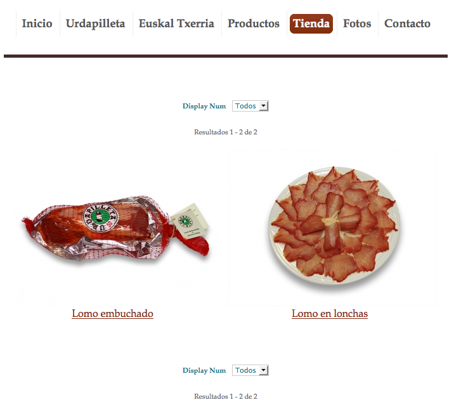Click the Display Num label below the products
461x407 pixels.
coord(204,371)
